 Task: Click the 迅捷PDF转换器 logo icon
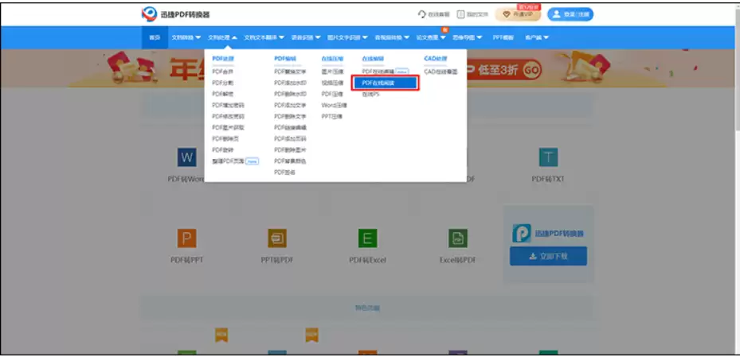coord(149,14)
